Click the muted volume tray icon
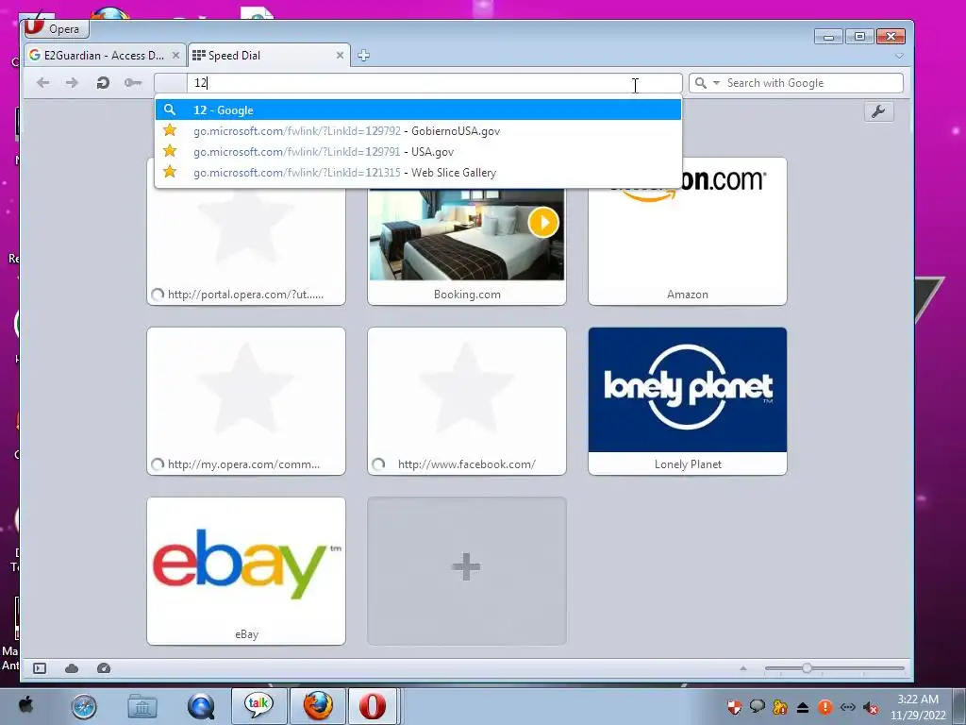The height and width of the screenshot is (725, 966). 871,707
